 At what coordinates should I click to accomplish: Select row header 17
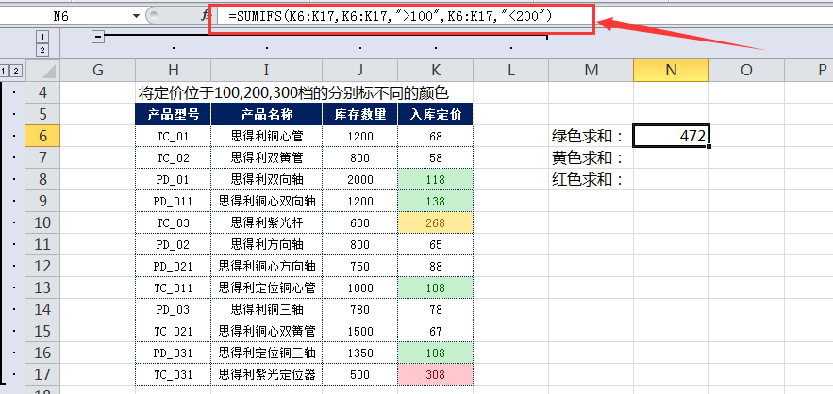43,374
